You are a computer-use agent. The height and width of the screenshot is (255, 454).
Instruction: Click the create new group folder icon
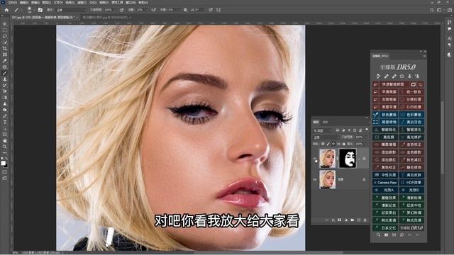[x=352, y=220]
